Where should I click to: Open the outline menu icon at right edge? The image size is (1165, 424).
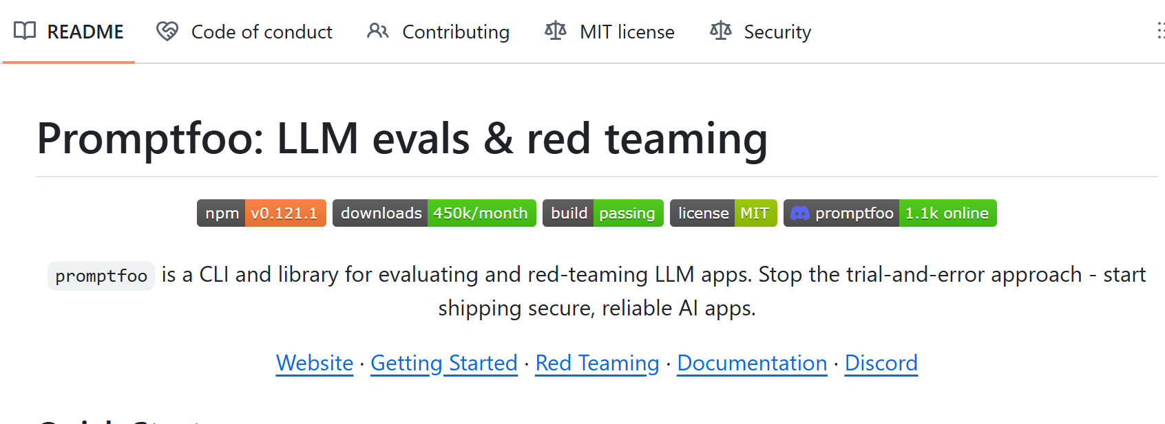1160,31
